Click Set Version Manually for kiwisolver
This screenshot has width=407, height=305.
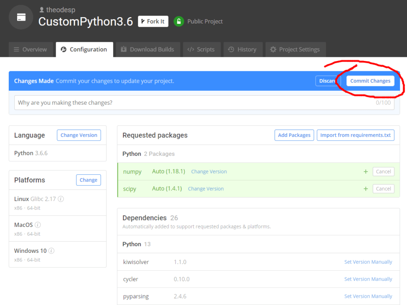368,262
